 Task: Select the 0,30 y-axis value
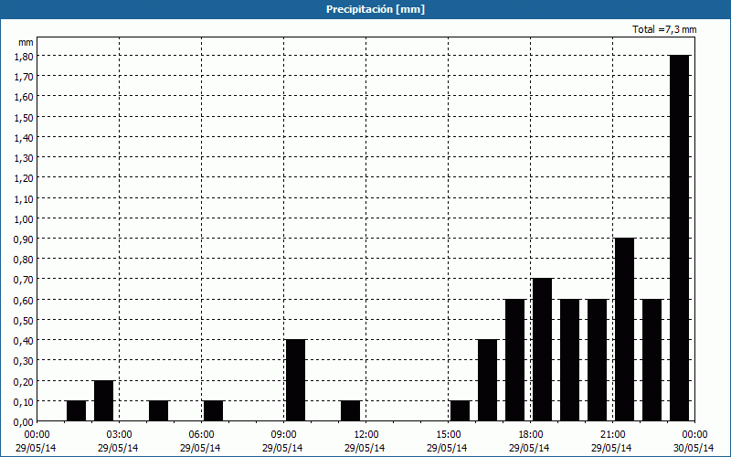click(24, 361)
